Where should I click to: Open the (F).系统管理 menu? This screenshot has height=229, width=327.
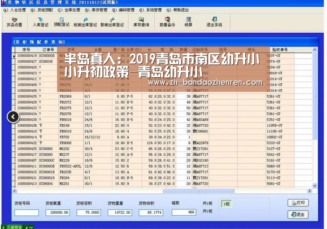[x=150, y=10]
